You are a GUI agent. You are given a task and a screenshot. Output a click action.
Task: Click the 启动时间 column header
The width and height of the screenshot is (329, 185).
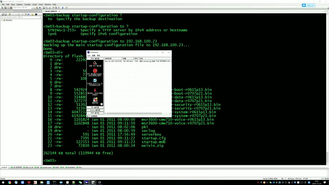click(113, 59)
